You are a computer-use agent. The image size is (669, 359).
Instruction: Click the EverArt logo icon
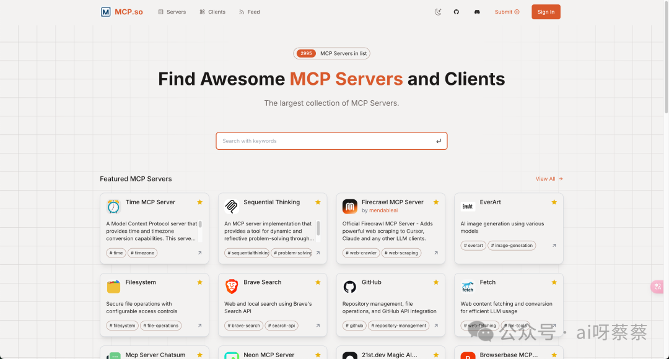(x=468, y=206)
